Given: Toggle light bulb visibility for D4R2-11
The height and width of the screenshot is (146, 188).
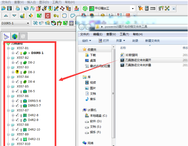Looking at the screenshot, I should click(21, 139).
